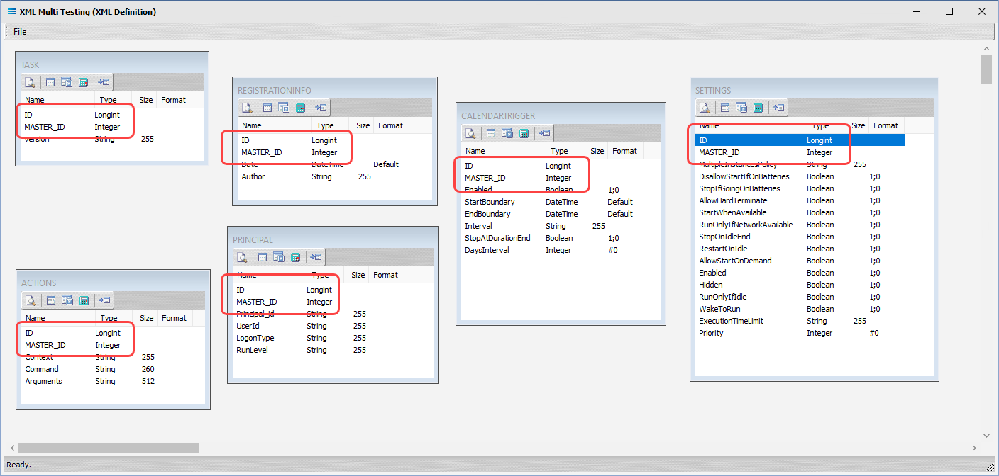Viewport: 999px width, 476px height.
Task: Select MASTER_ID row in SETTINGS panel
Action: pos(800,152)
